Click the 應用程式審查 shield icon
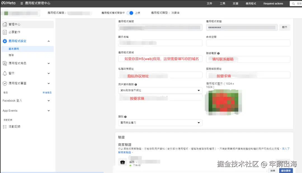 point(5,83)
